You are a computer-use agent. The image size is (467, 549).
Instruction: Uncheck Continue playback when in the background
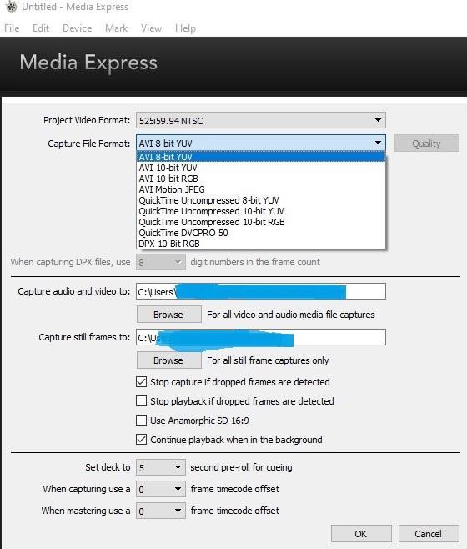[141, 440]
